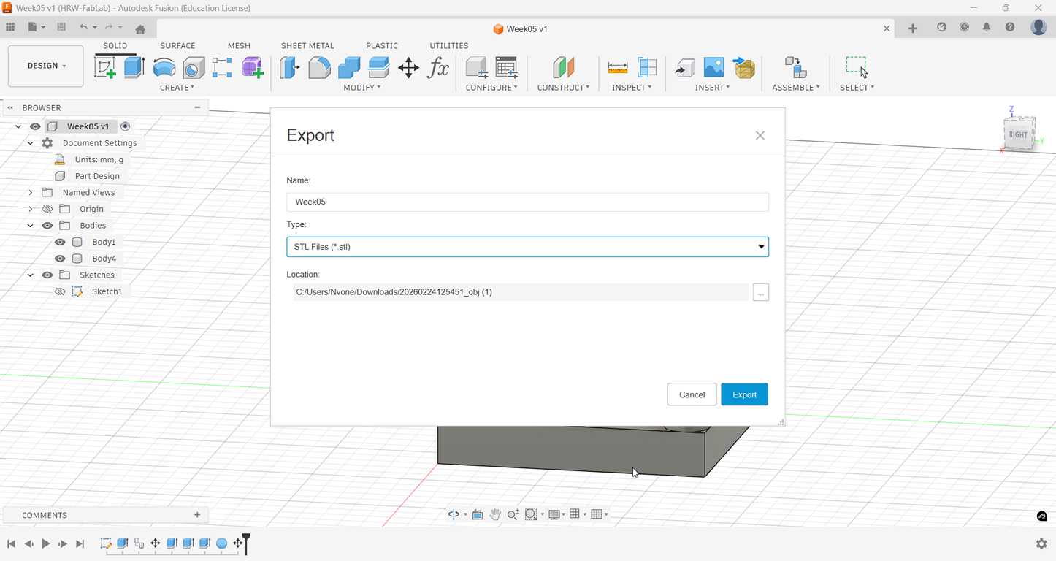Select the Fillet tool
The height and width of the screenshot is (561, 1056).
pos(319,68)
